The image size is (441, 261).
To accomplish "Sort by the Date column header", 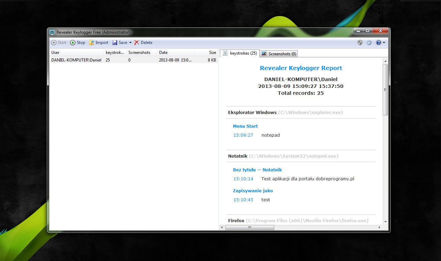I will [x=176, y=53].
